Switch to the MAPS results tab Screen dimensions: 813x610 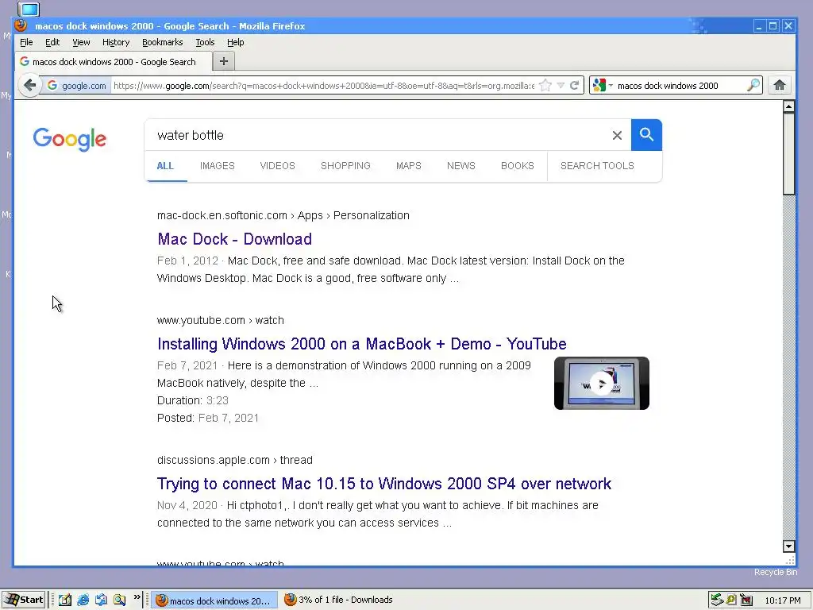click(409, 166)
